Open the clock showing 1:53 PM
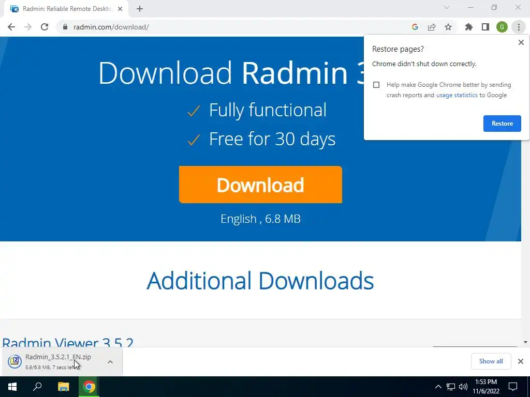The image size is (530, 397). pyautogui.click(x=486, y=387)
